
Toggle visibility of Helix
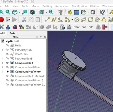point(7,45)
